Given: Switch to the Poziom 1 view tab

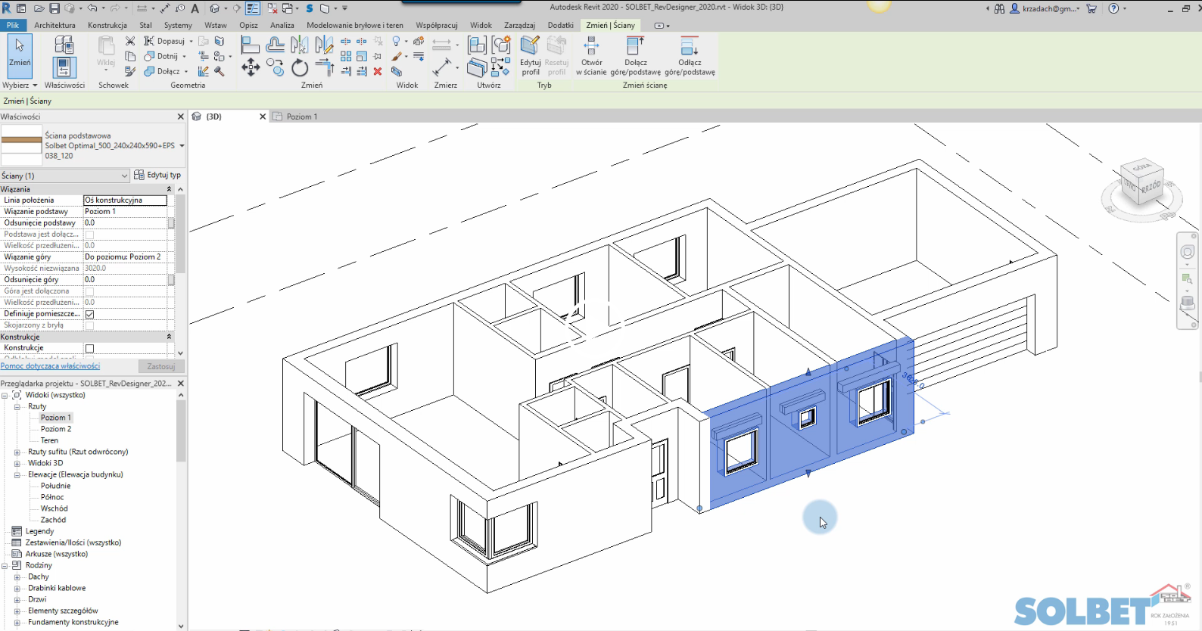Looking at the screenshot, I should (x=302, y=117).
